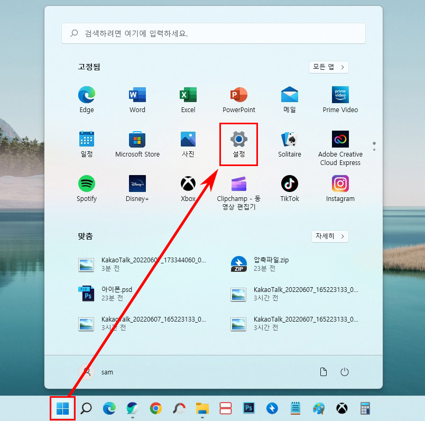
Task: Open Disney+ from the Start menu
Action: pos(137,186)
